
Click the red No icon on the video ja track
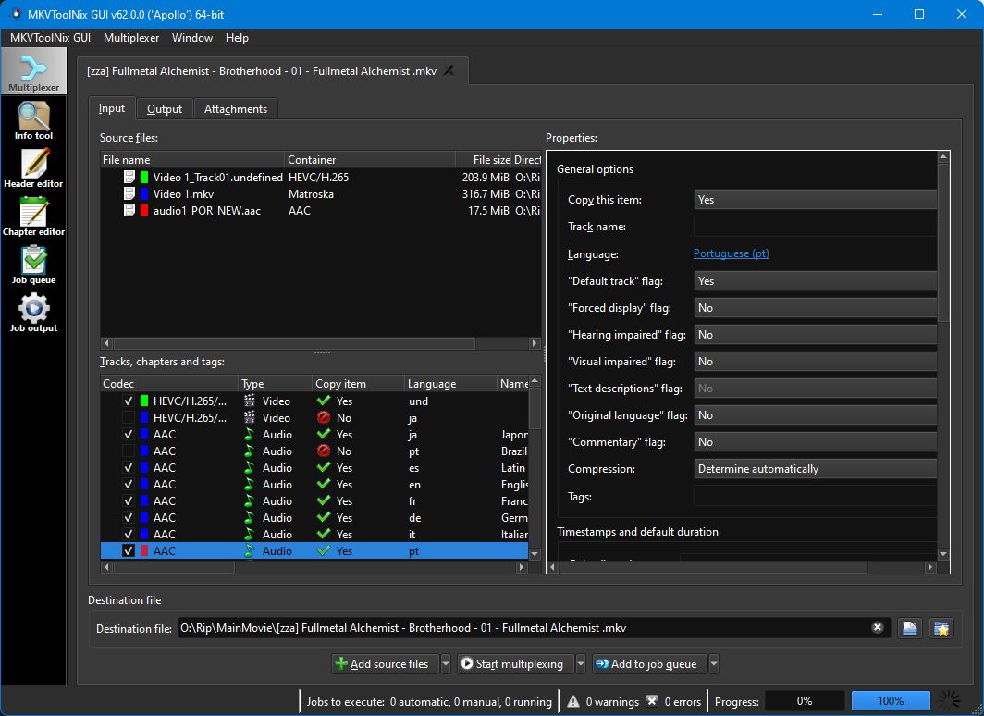[x=324, y=418]
